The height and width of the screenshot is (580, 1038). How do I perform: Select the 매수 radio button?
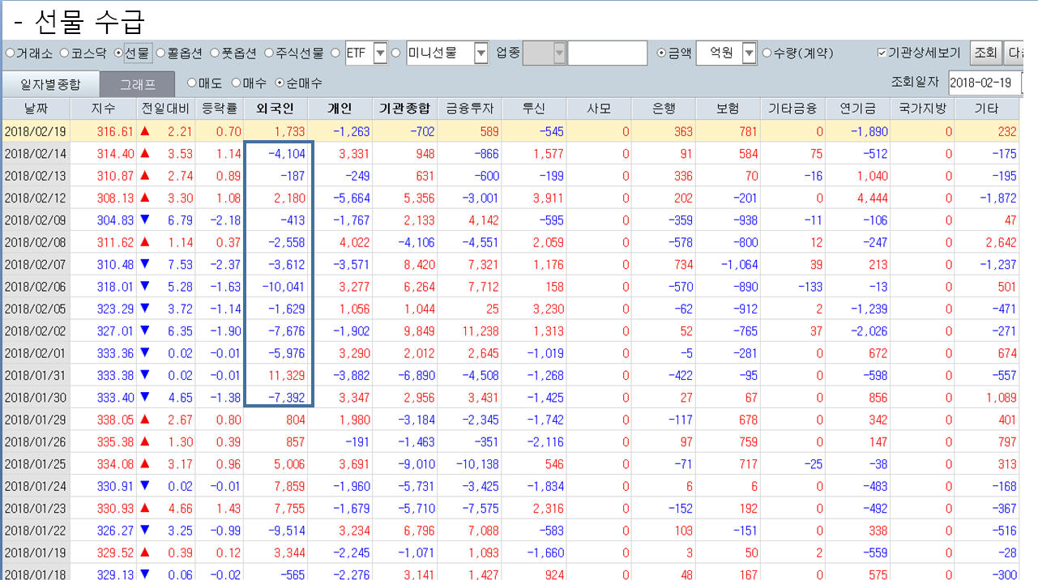coord(237,83)
